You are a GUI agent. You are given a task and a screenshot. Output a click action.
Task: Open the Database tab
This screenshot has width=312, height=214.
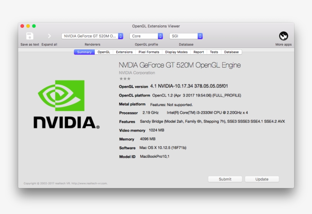pos(231,52)
